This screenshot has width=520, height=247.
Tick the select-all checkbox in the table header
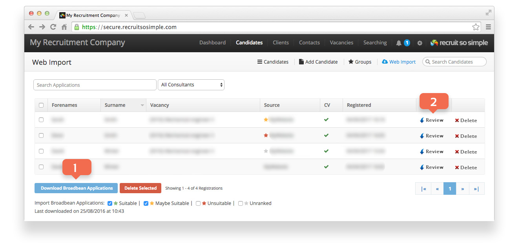41,105
